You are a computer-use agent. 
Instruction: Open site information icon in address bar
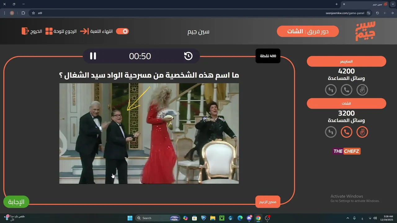click(x=368, y=13)
